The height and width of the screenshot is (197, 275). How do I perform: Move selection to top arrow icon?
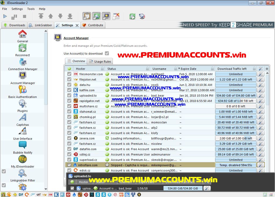[41, 16]
